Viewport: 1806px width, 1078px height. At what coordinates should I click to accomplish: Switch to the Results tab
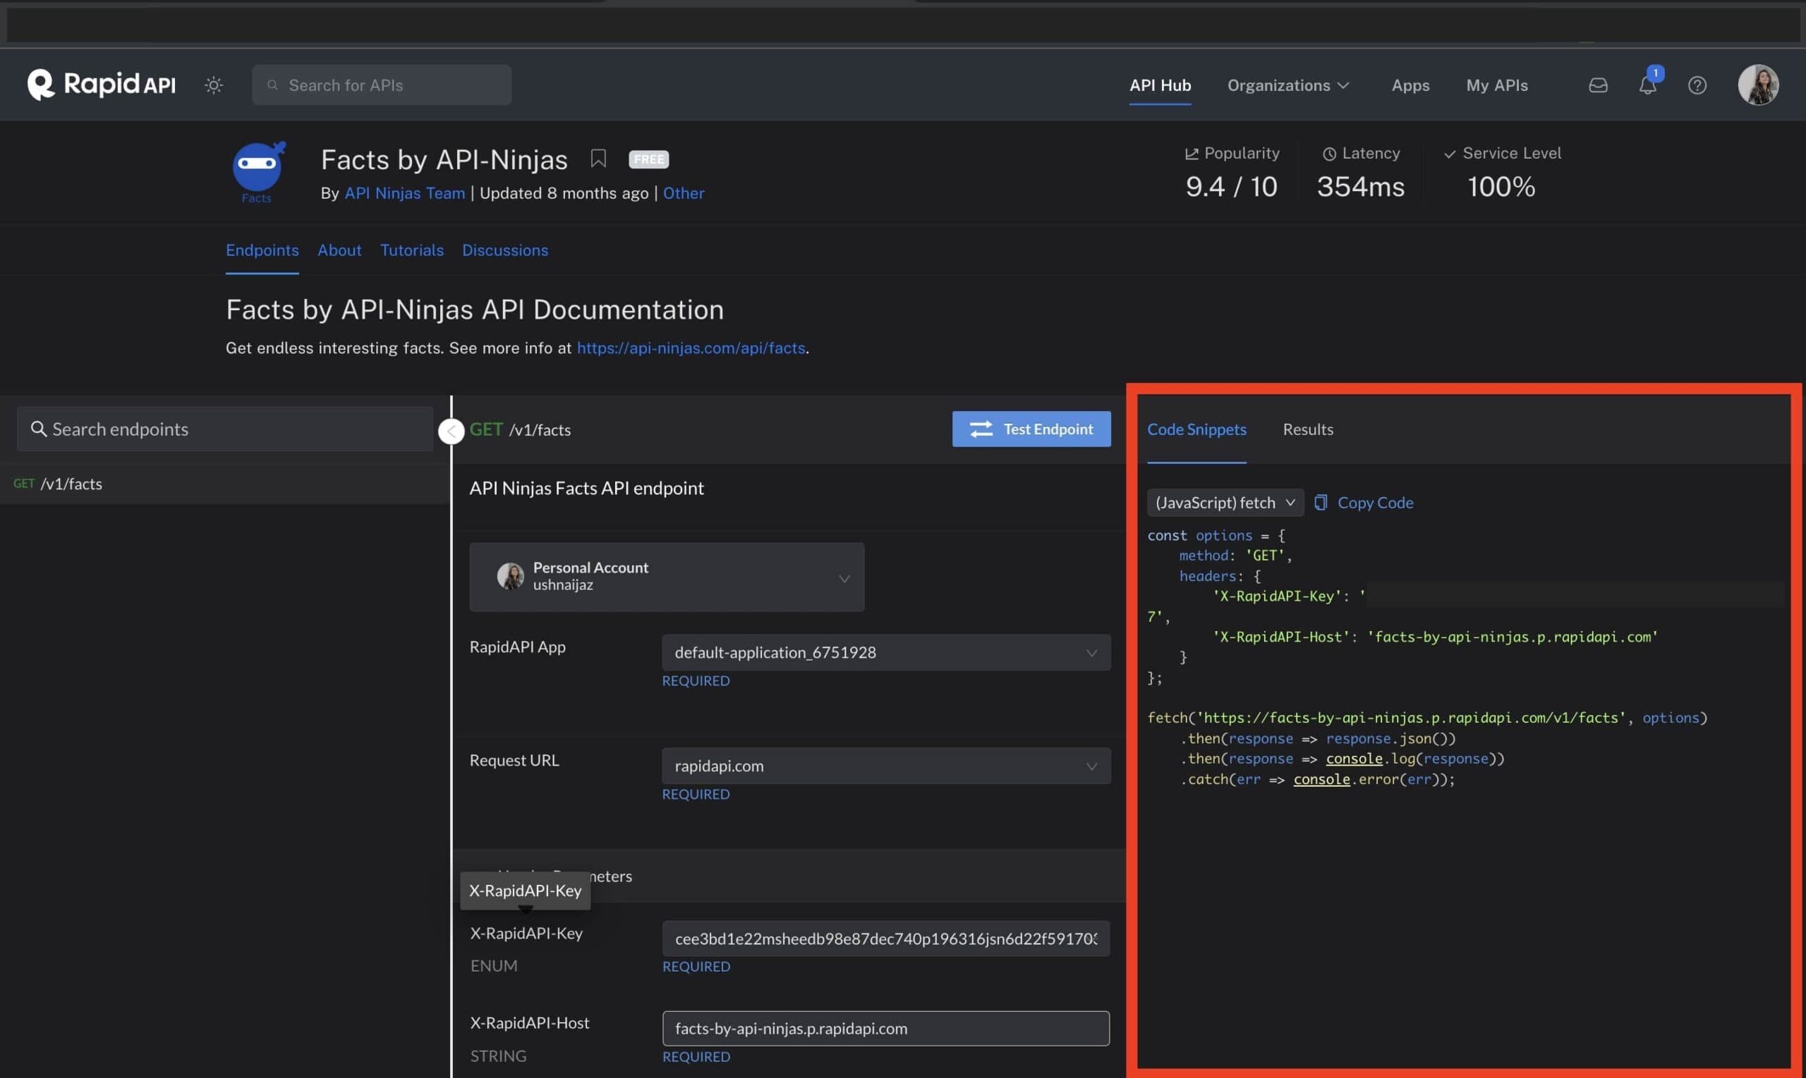tap(1308, 429)
